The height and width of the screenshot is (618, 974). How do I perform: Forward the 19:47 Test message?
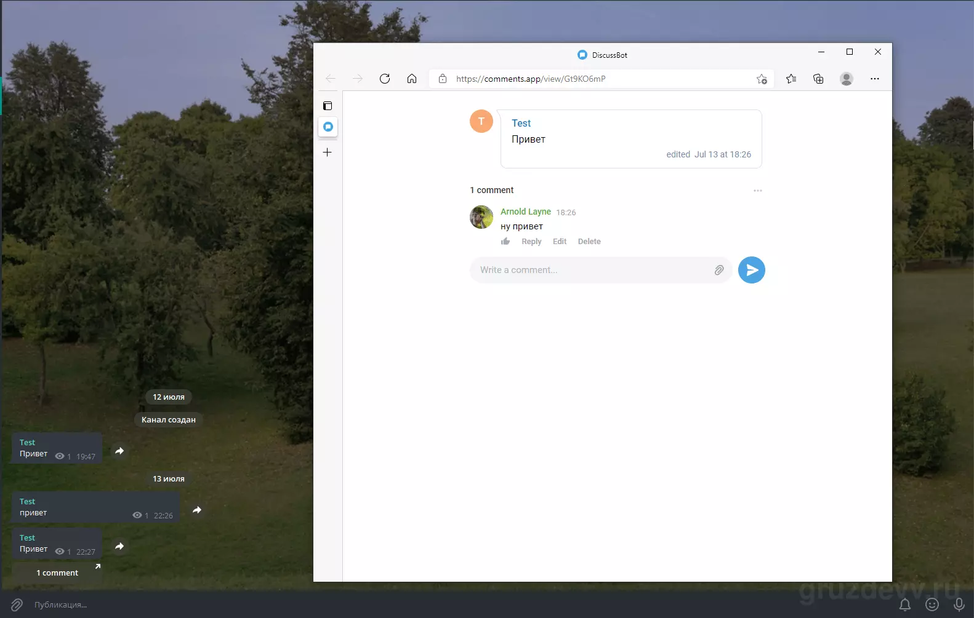coord(119,451)
